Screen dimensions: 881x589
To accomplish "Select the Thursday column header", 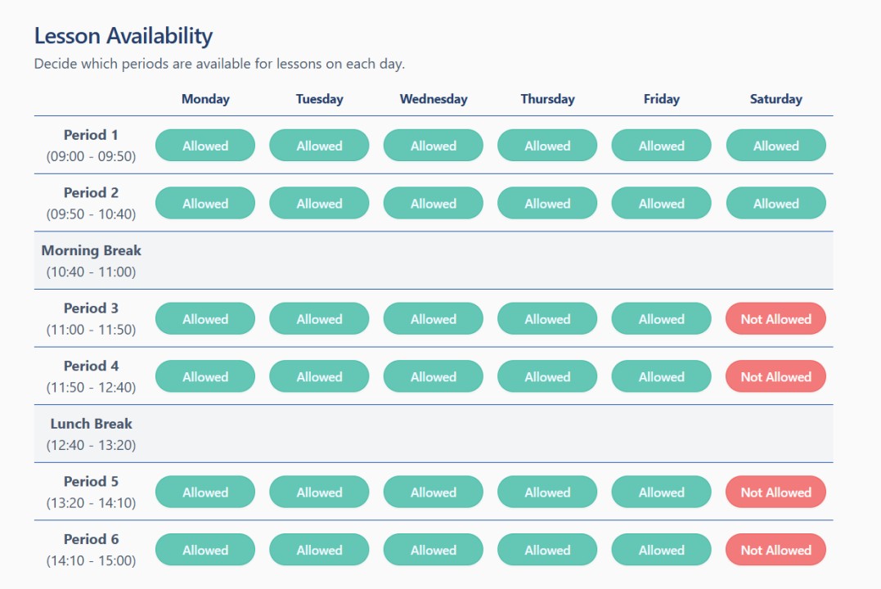I will (546, 99).
